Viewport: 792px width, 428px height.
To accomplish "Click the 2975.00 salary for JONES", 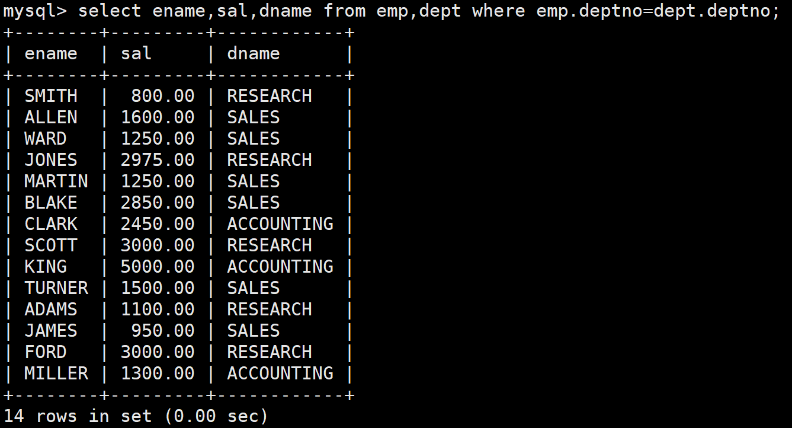I will pos(158,160).
